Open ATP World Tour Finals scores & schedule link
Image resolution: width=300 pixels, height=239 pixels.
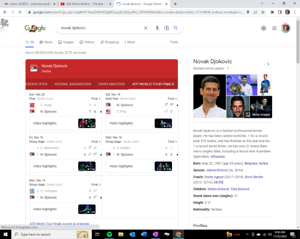click(59, 224)
